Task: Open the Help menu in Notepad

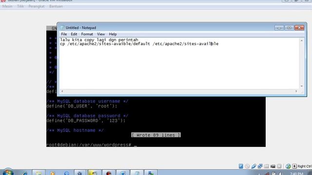Action: coord(113,34)
